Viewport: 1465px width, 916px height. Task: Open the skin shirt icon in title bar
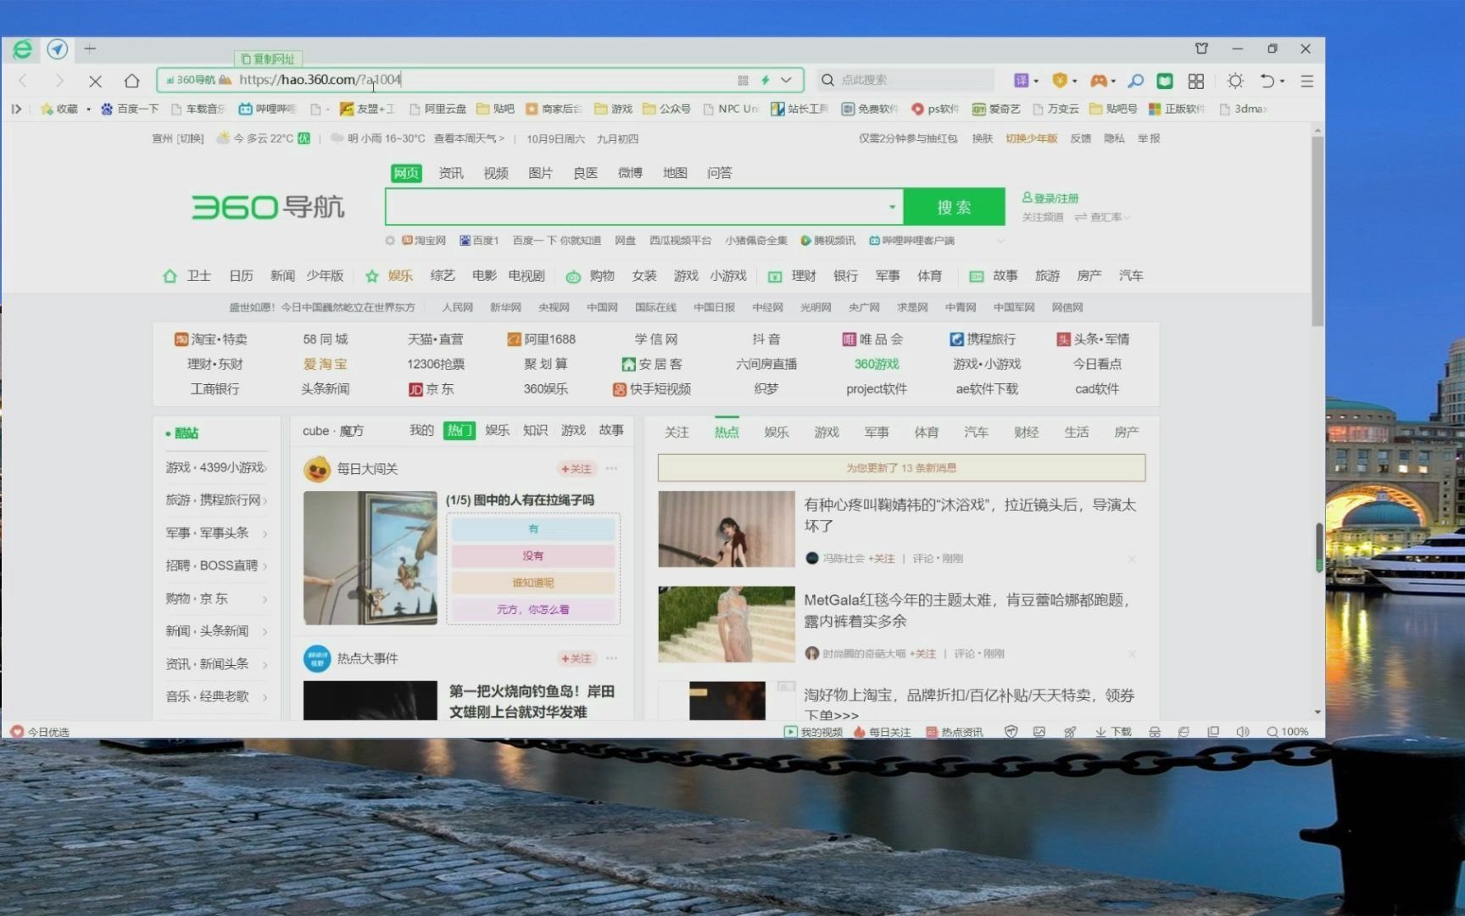tap(1201, 48)
